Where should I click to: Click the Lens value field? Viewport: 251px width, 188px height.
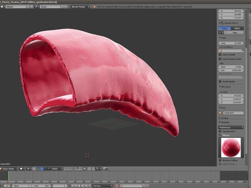coord(231,43)
